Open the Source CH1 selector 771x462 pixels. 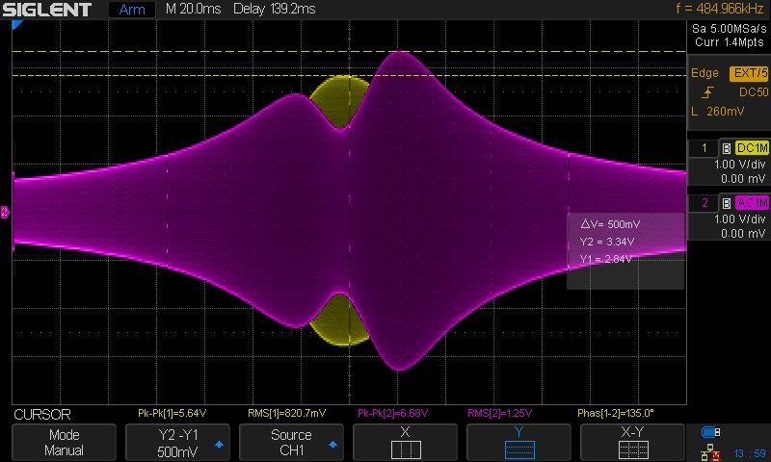click(290, 443)
